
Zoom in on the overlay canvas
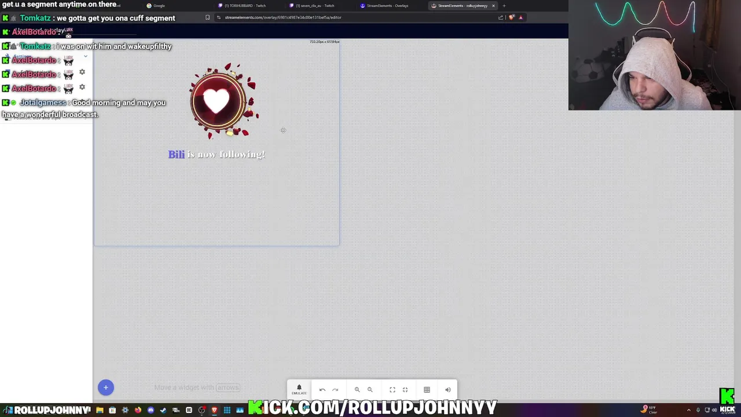(x=357, y=390)
